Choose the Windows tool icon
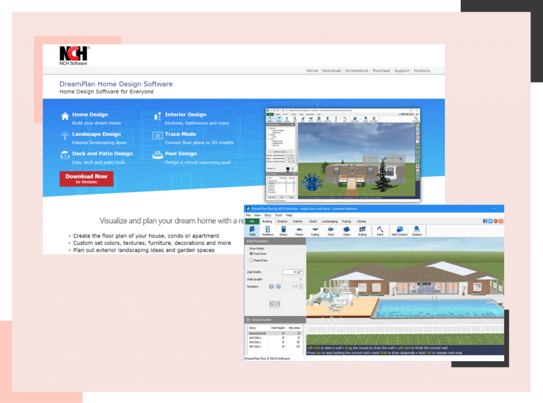Screen dimensions: 543x403 coord(268,230)
